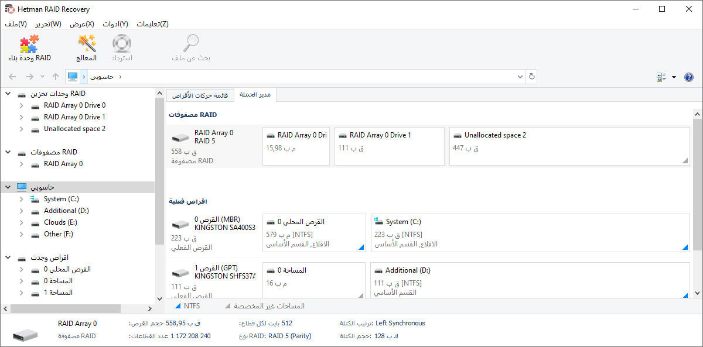Expand Unallocated space 2 tree node
The width and height of the screenshot is (703, 347).
(21, 129)
